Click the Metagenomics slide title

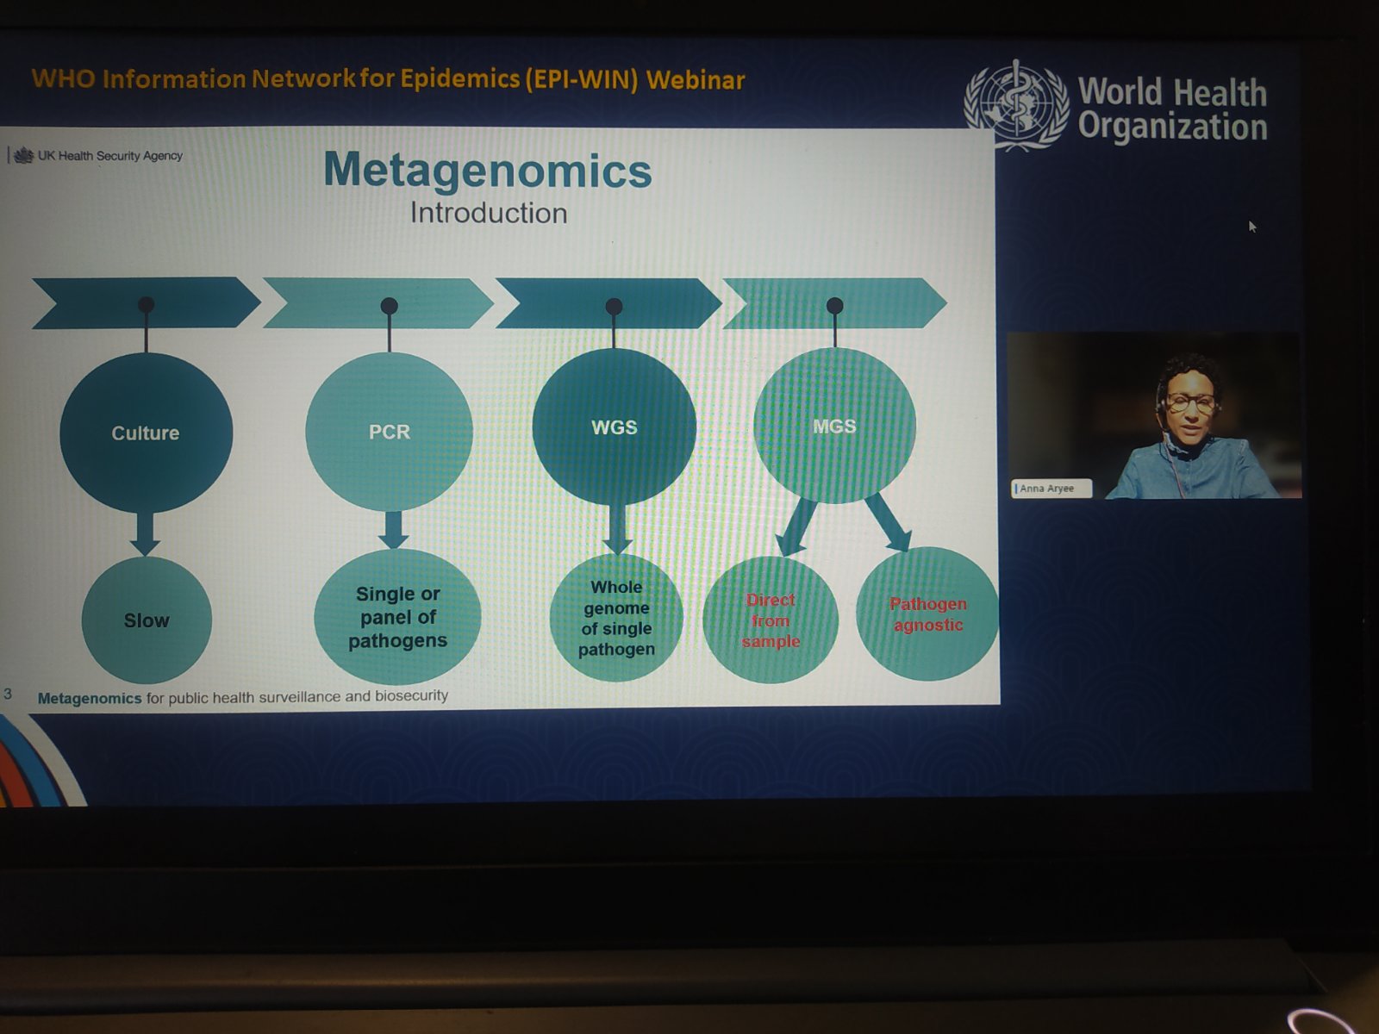tap(488, 170)
